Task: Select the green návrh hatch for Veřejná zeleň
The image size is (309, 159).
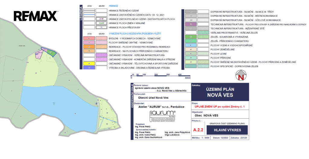Action: click(203, 32)
